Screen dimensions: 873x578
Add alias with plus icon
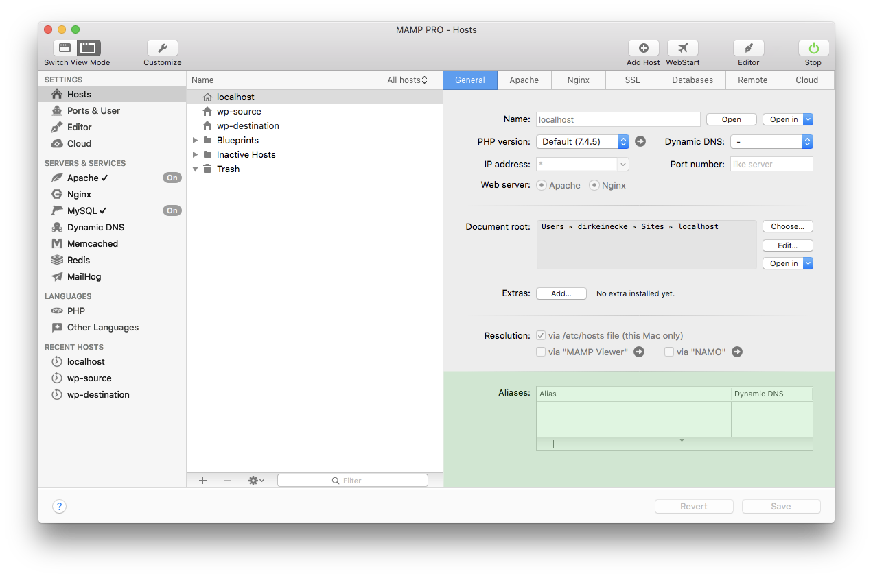(553, 444)
